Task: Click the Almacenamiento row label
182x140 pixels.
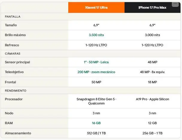Action: click(18, 133)
